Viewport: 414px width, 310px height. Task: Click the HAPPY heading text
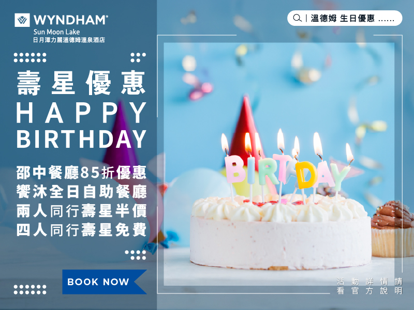81,113
